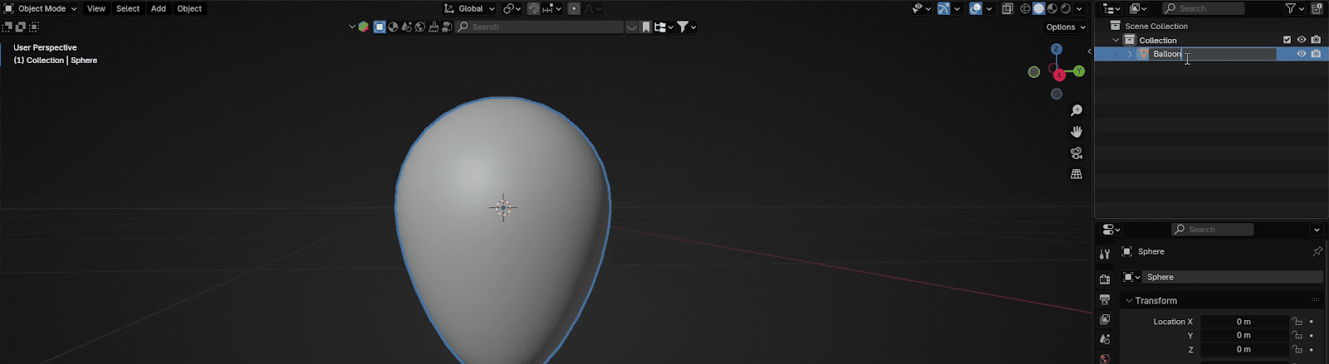Click the Location Y value field
This screenshot has width=1329, height=364.
1243,336
